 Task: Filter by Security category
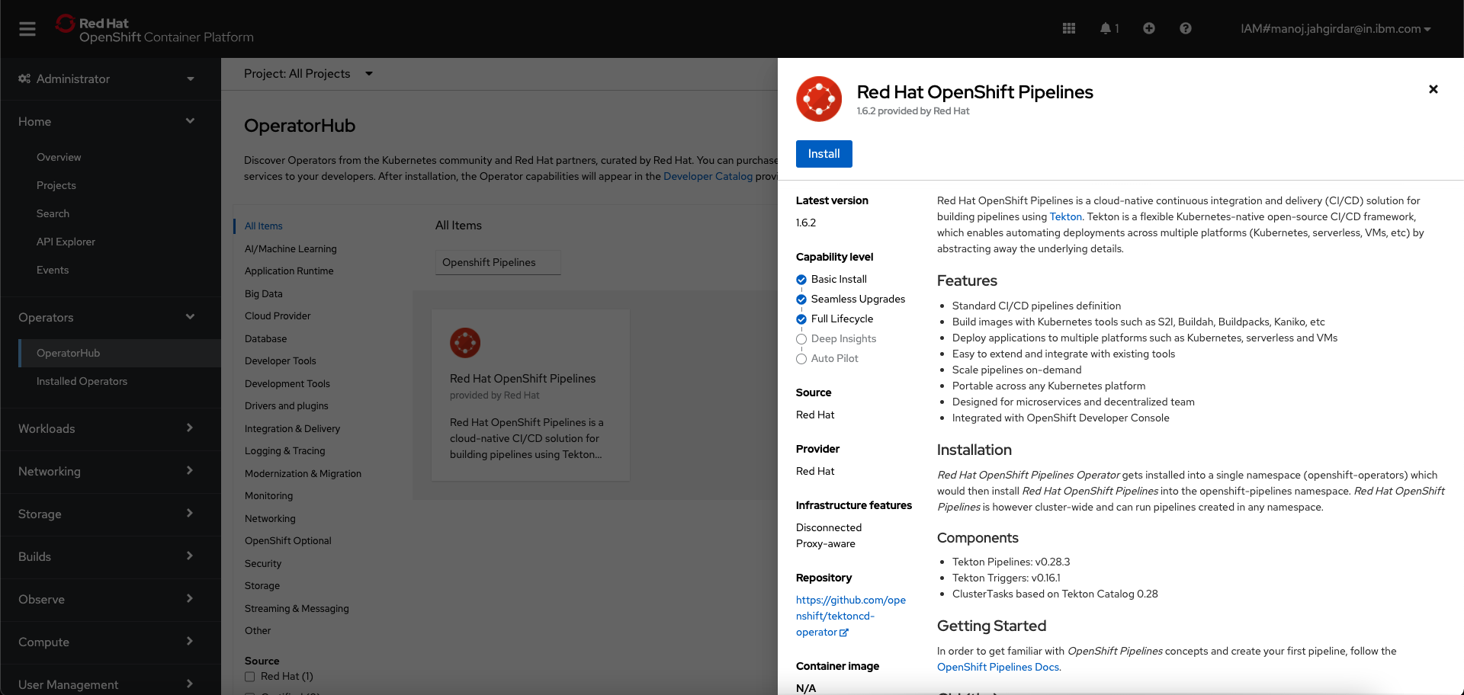coord(263,563)
